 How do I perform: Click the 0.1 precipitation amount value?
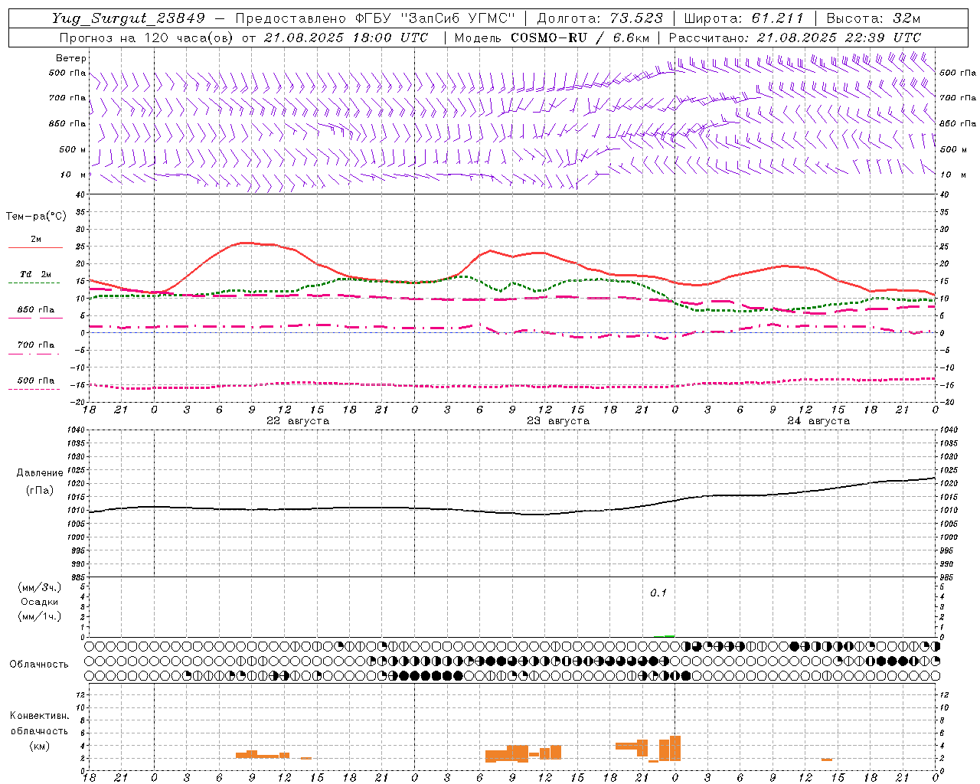658,593
